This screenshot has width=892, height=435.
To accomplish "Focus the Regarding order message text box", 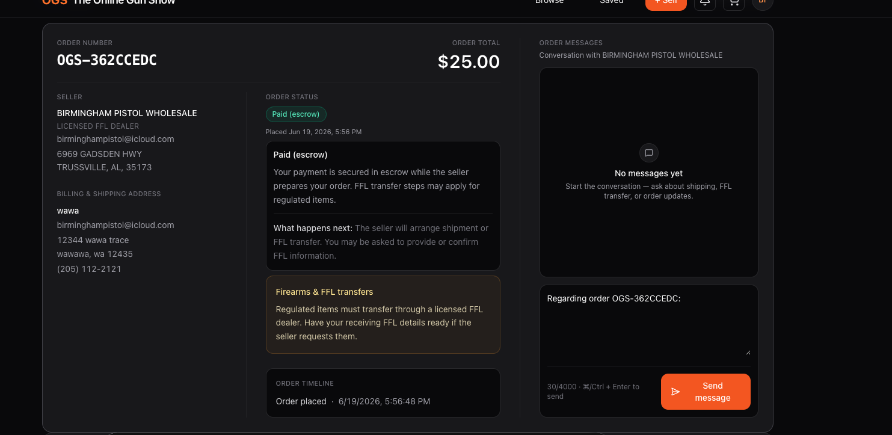I will 648,324.
